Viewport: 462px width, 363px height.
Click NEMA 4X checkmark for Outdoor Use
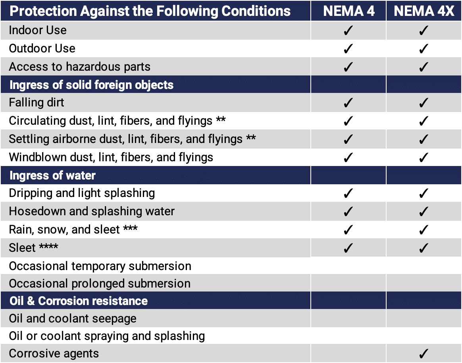tap(424, 49)
